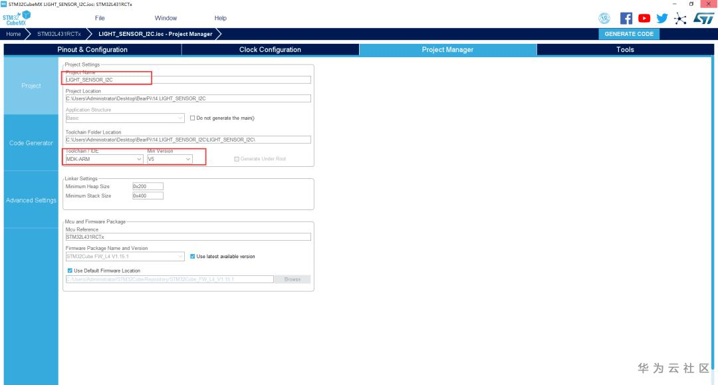
Task: Click the Toolchain Folder Location field
Action: coord(188,140)
